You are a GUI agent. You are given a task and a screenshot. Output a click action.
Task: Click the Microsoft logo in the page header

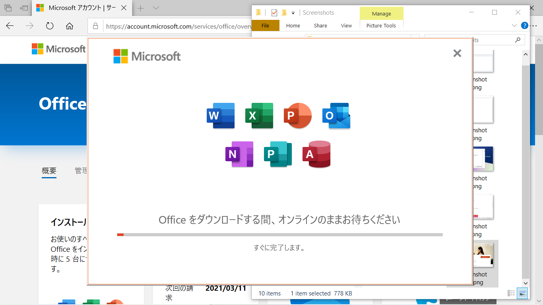(x=58, y=49)
